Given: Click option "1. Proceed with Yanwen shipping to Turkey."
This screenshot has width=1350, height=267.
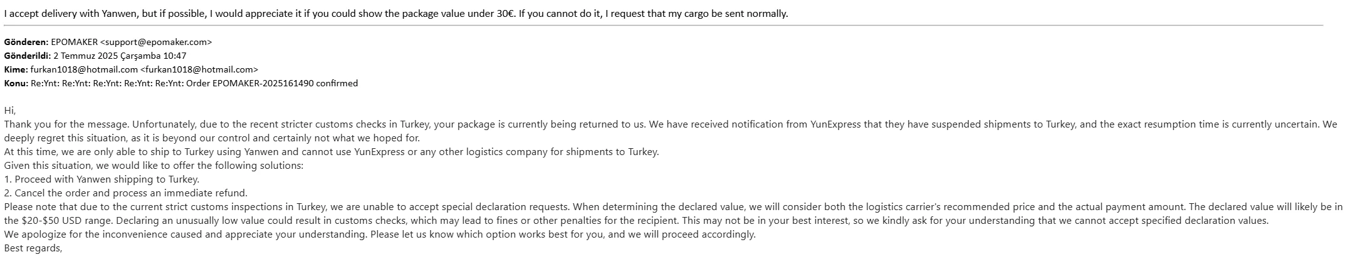Looking at the screenshot, I should [102, 179].
